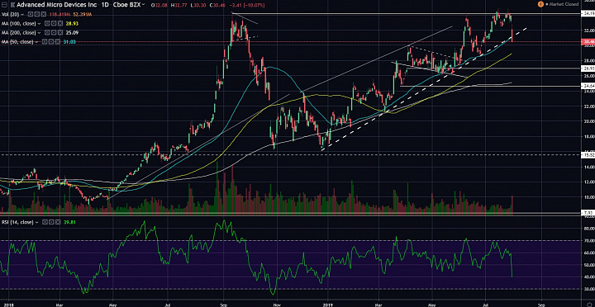Click the MA 50 value 31.03
The image size is (595, 307).
pos(69,42)
